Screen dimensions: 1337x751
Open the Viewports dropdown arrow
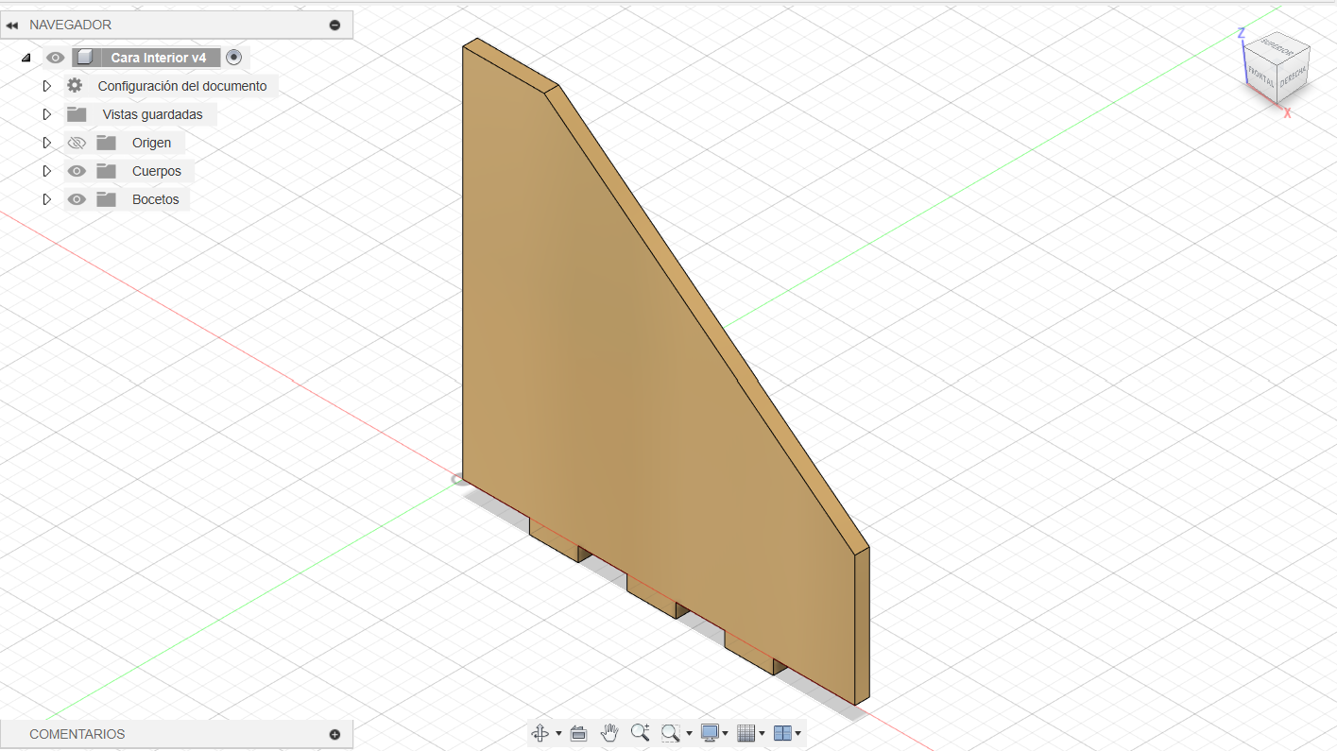(798, 734)
